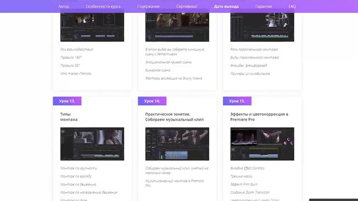Click the text Флешбек, флешфорвард
Image resolution: width=358 pixels, height=201 pixels.
click(x=248, y=65)
